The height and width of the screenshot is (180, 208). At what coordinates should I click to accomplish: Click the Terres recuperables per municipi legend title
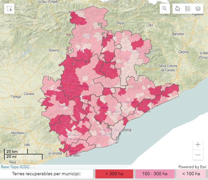click(x=46, y=174)
